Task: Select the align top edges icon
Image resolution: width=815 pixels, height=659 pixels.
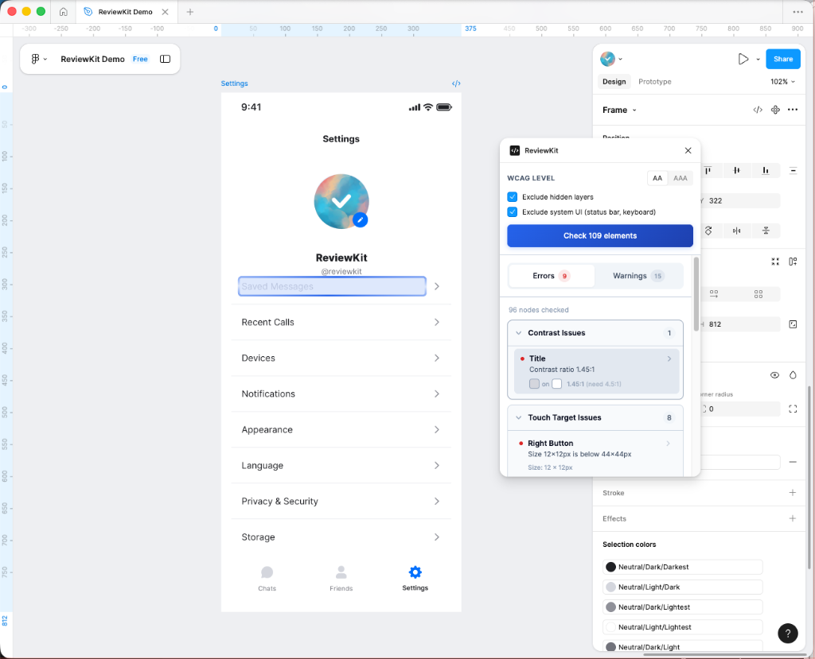Action: click(708, 170)
